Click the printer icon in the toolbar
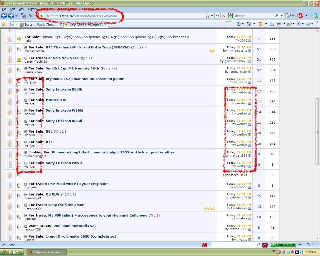Viewport: 320px width, 256px height. [278, 24]
